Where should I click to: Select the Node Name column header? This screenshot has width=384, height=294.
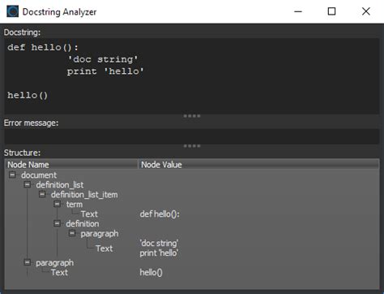point(71,165)
